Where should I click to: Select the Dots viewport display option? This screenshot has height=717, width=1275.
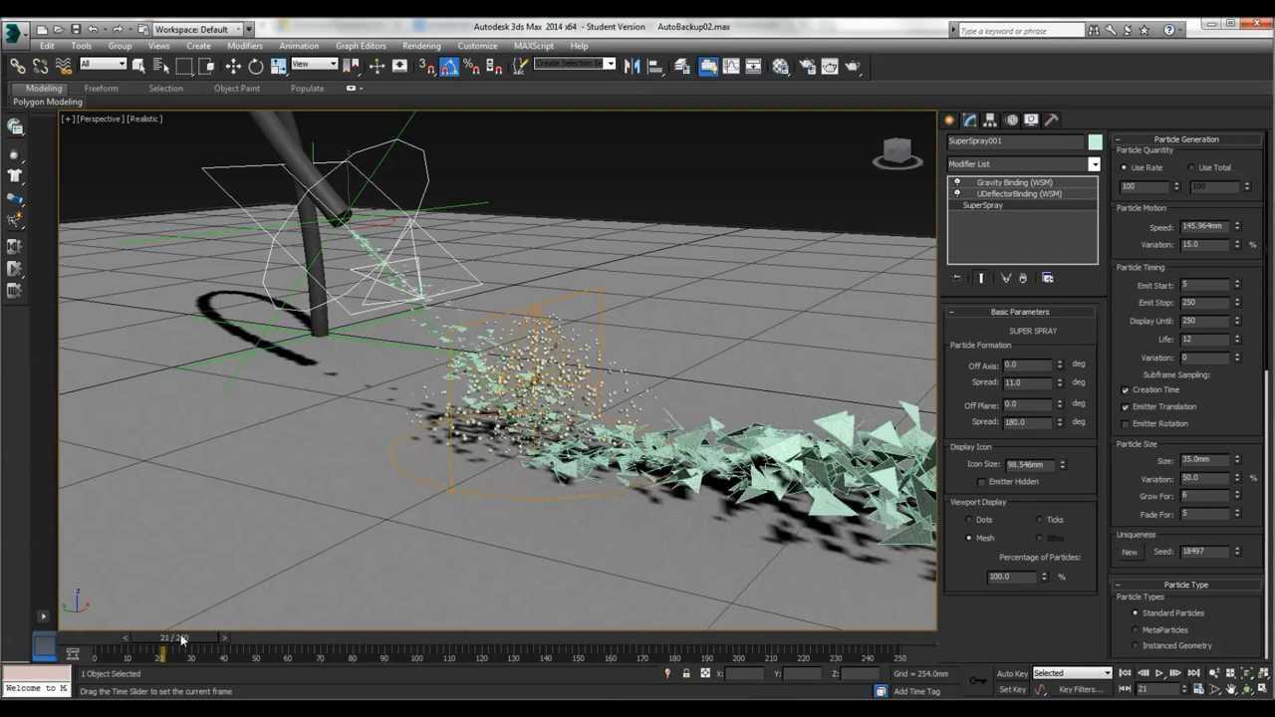coord(969,520)
